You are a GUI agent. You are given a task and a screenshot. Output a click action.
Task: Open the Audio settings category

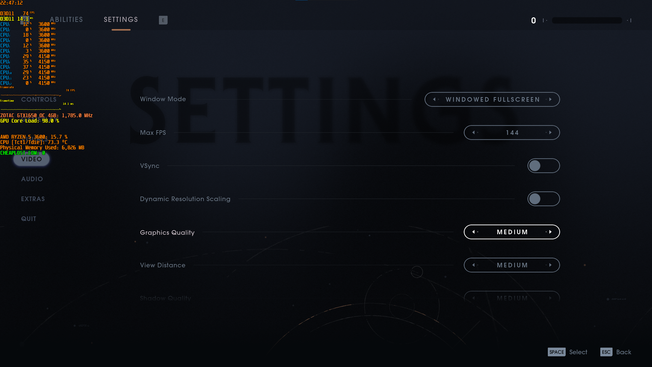(32, 179)
